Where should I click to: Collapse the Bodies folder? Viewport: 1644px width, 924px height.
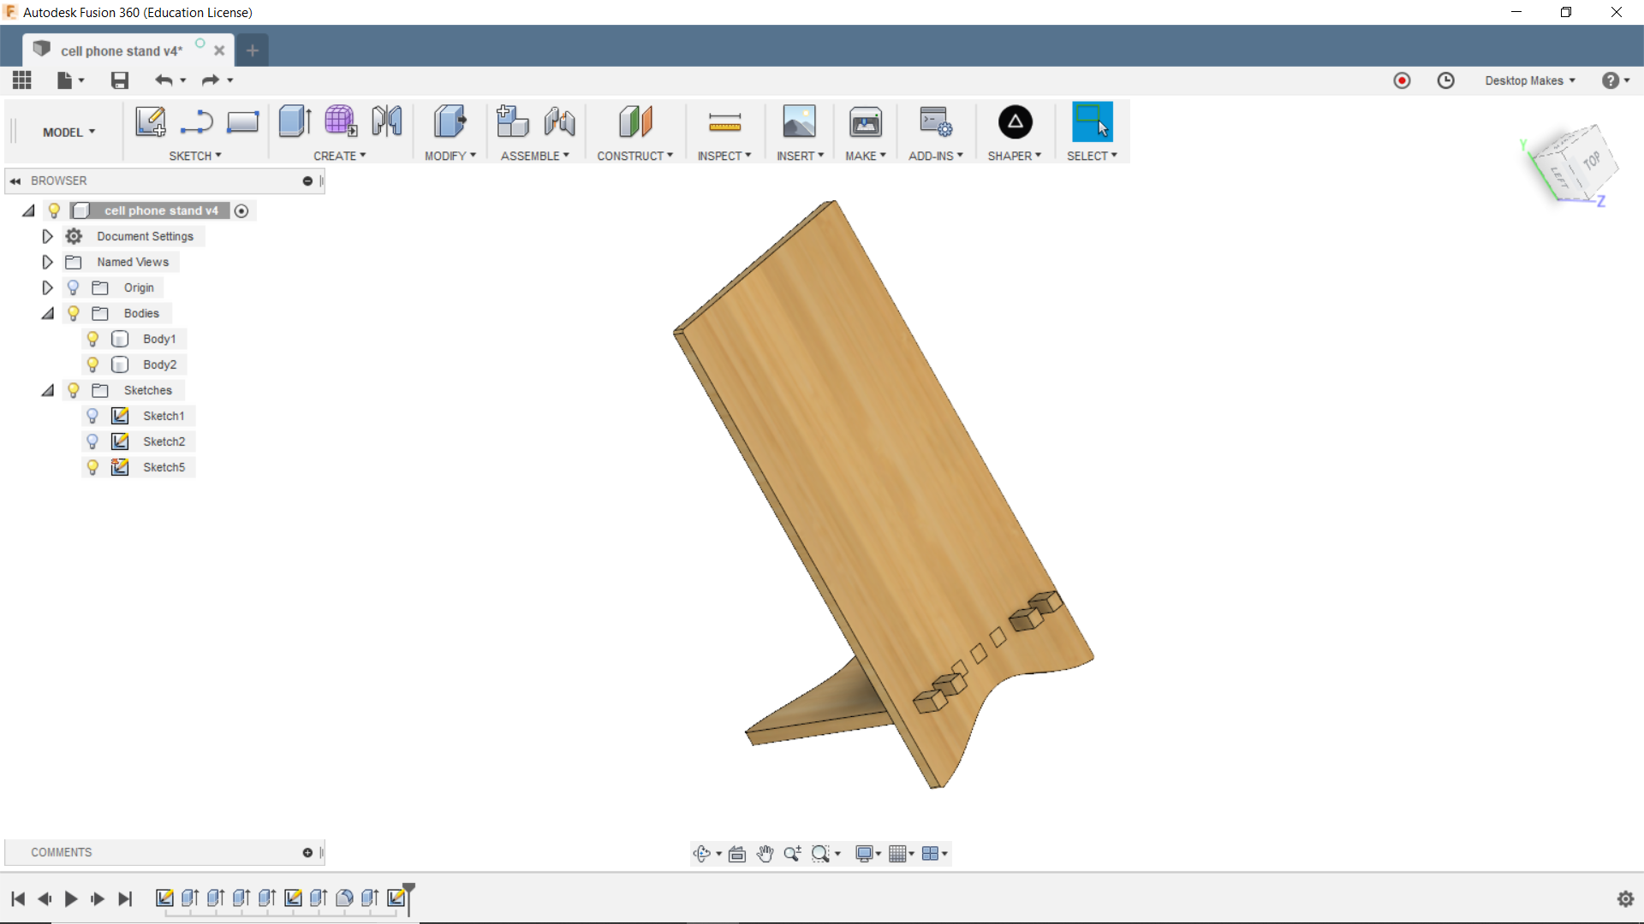pos(48,313)
